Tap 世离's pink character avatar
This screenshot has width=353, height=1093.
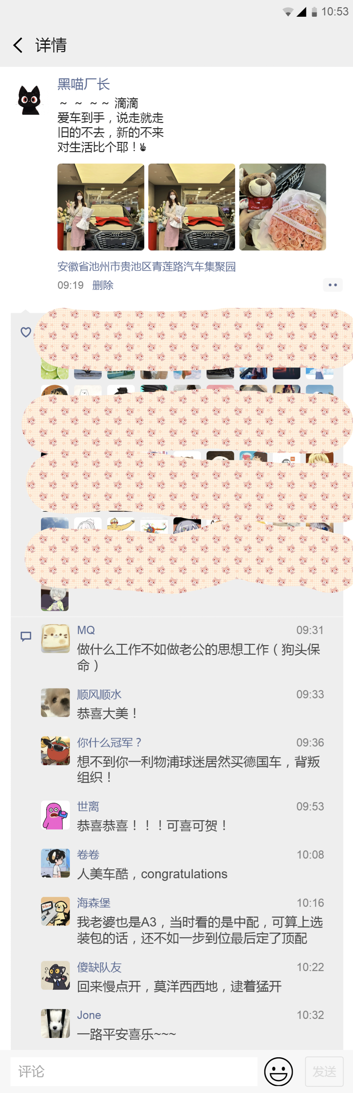[x=55, y=815]
